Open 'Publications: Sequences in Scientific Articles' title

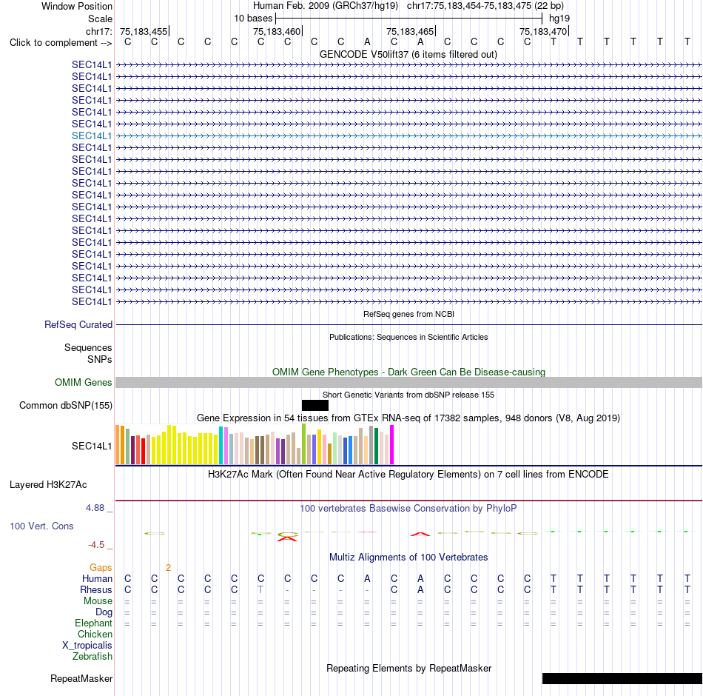coord(408,337)
